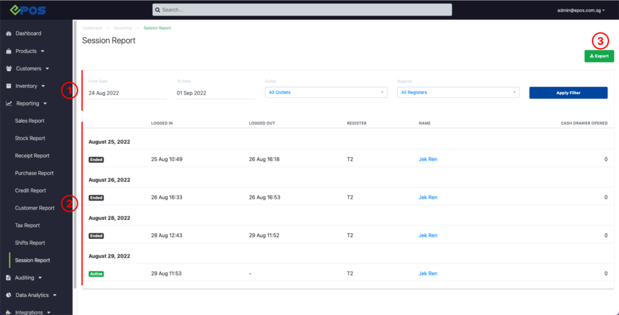Click the Data Analytics pie icon
Screen dimensions: 619x315
pyautogui.click(x=9, y=296)
